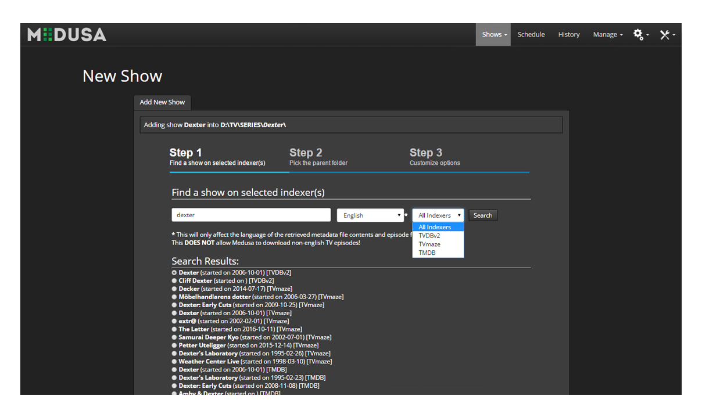702x418 pixels.
Task: Collapse the All Indexers dropdown
Action: (x=438, y=215)
